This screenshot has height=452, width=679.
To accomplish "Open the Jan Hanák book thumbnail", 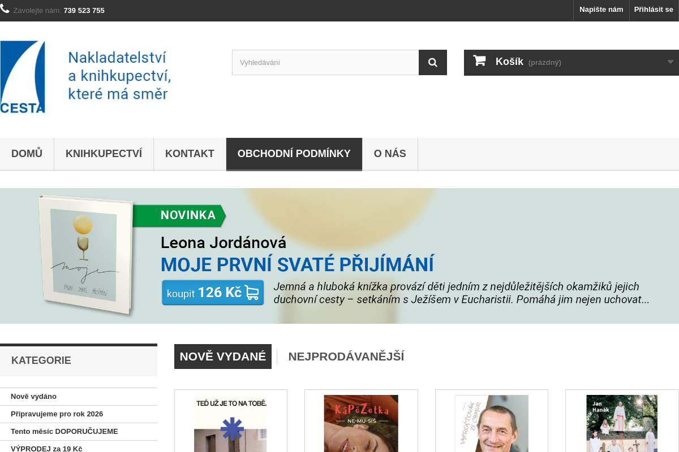I will click(622, 423).
